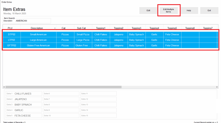Screen dimensions: 221x123
Task: Click the empty Extra 13 field
Action: pyautogui.click(x=98, y=105)
